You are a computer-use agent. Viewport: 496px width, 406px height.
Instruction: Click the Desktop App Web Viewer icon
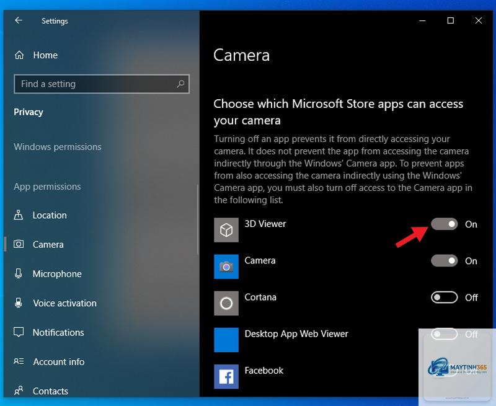(x=226, y=340)
